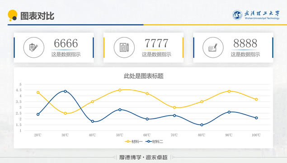Select the blue data point at 30℃
Screen dimensions: 287x163
coord(66,91)
